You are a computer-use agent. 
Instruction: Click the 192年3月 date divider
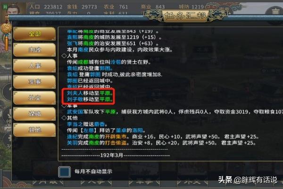tap(112, 155)
